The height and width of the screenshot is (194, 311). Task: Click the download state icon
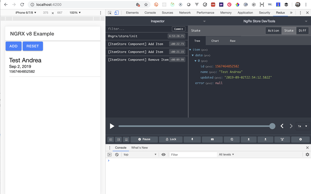click(x=265, y=139)
